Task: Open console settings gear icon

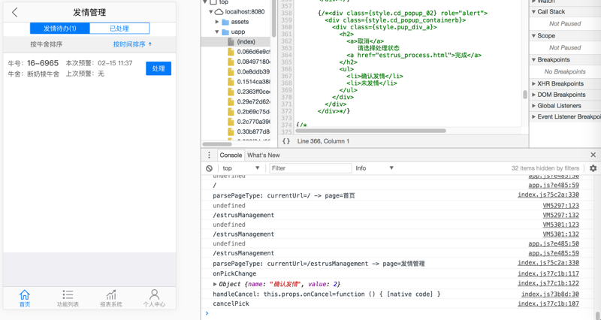Action: click(593, 168)
